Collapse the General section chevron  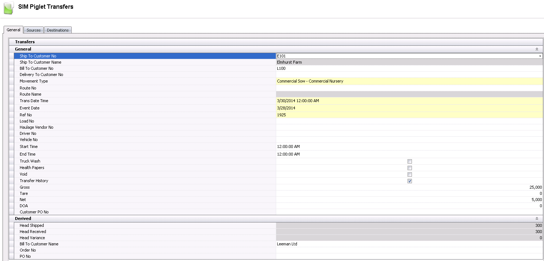tap(537, 49)
